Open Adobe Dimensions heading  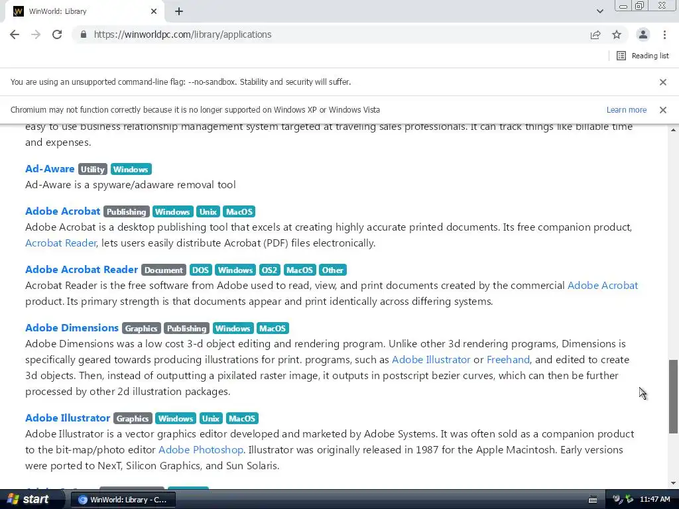tap(72, 328)
